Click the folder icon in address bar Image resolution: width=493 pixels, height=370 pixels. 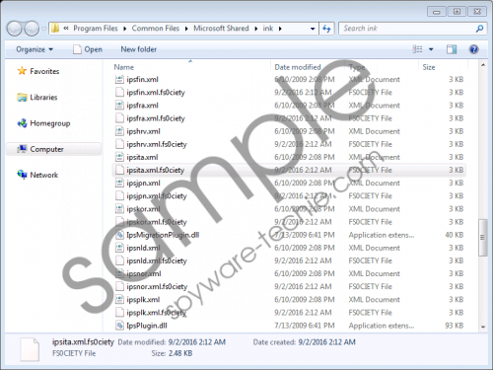click(55, 29)
